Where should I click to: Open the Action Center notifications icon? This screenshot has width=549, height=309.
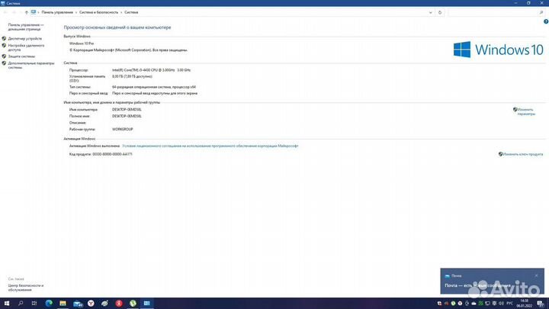pyautogui.click(x=541, y=304)
